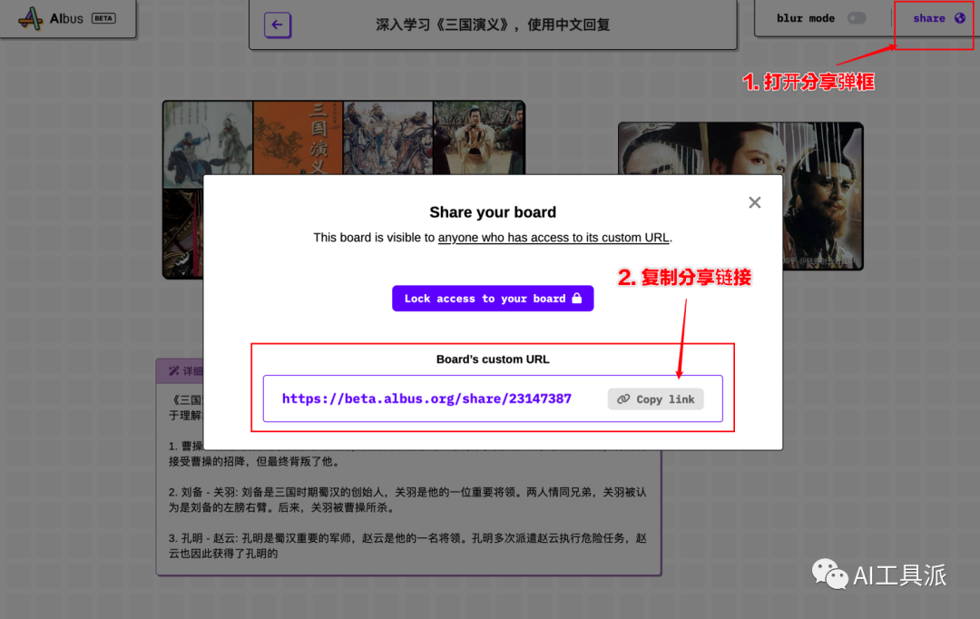Click the globe icon beside share

coord(960,18)
